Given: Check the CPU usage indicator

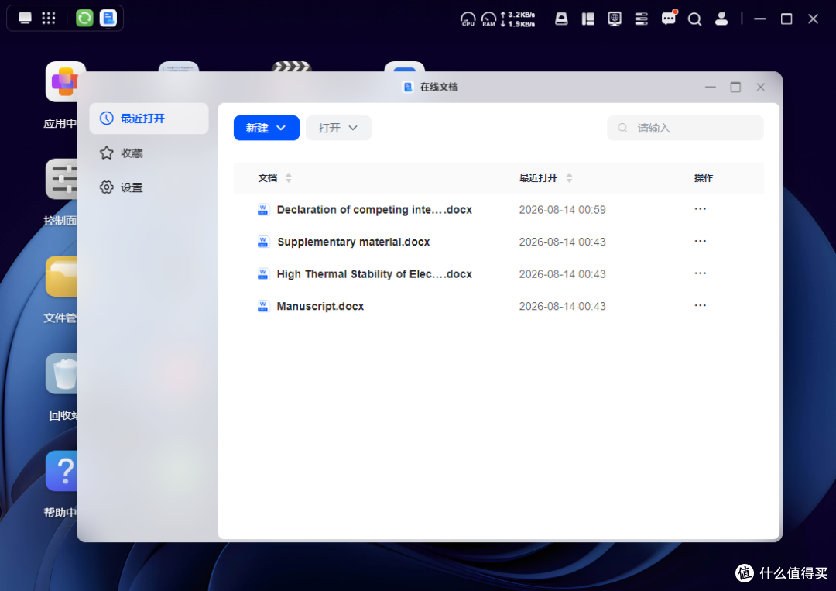Looking at the screenshot, I should click(x=468, y=19).
